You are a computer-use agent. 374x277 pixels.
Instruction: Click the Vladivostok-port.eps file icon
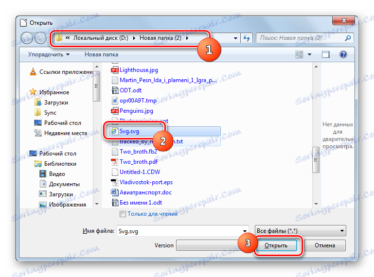115,182
